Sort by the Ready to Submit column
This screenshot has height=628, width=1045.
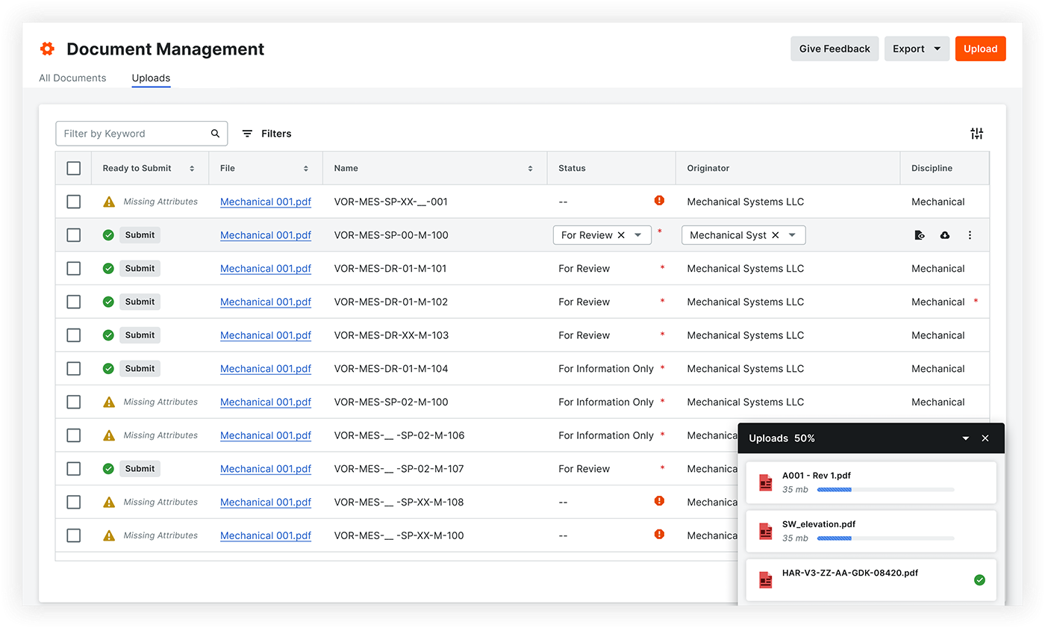(192, 169)
